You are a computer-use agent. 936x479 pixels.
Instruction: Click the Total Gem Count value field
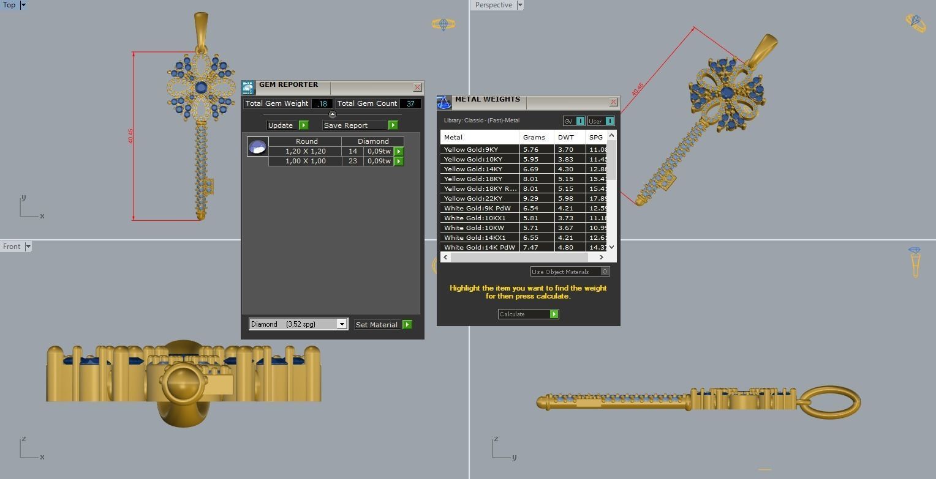click(410, 103)
